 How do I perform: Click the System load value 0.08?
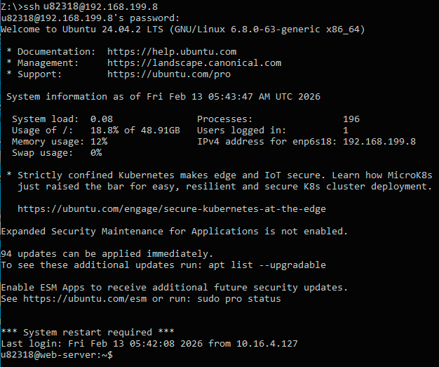tap(102, 119)
